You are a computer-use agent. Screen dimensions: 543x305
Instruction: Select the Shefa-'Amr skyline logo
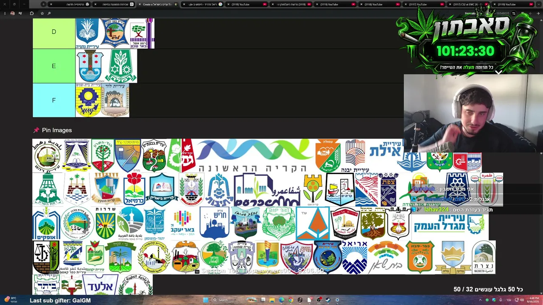267,189
